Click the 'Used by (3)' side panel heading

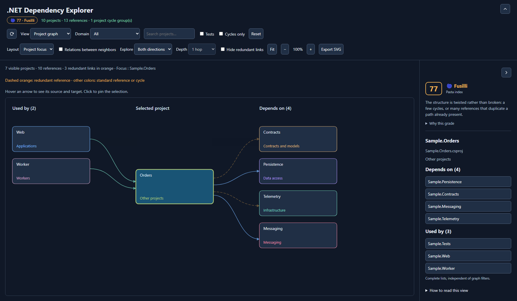click(438, 231)
